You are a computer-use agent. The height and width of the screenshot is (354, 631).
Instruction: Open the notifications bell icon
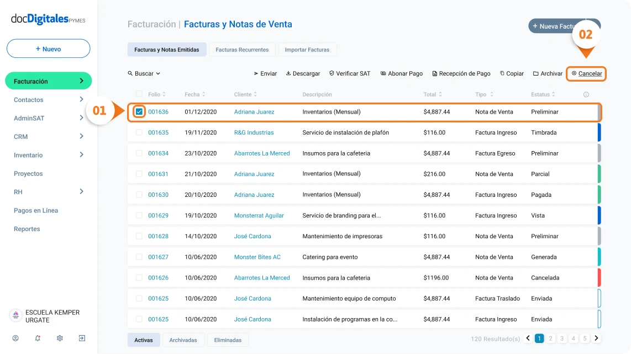[38, 339]
